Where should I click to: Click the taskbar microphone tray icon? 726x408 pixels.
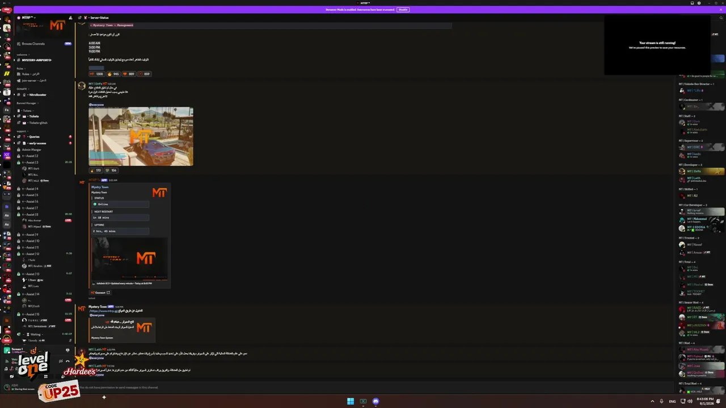tap(661, 401)
